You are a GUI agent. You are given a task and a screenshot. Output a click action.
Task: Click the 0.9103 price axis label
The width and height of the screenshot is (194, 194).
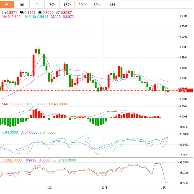pos(183,37)
